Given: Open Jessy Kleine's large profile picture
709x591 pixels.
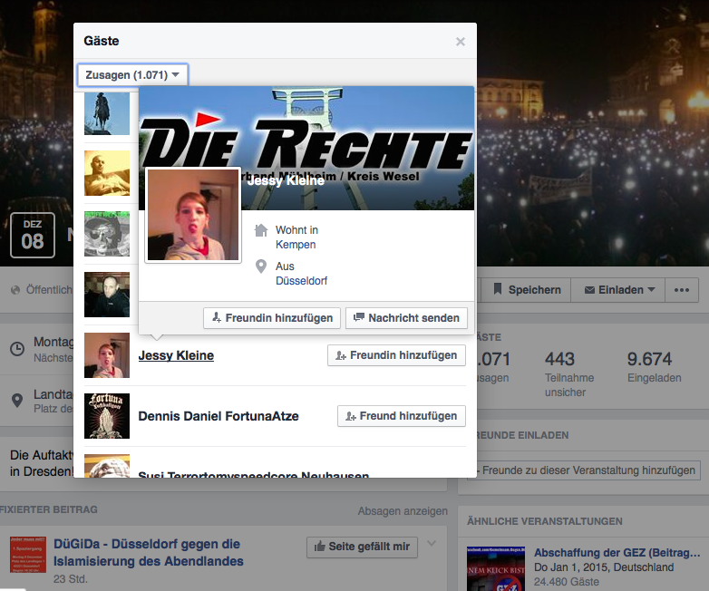Looking at the screenshot, I should pos(193,215).
